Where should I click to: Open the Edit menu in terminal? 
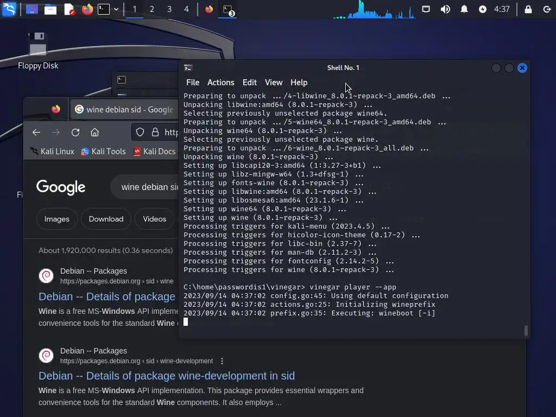point(250,83)
